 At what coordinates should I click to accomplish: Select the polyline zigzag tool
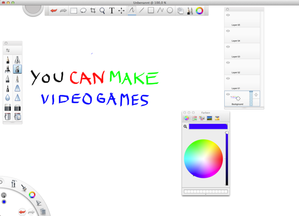(160, 10)
